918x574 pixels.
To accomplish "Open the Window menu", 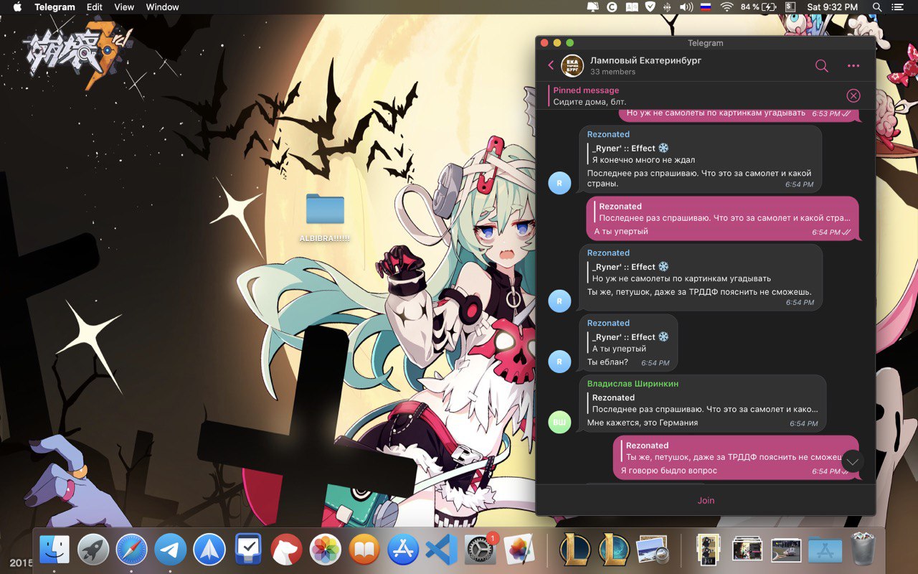I will pos(162,7).
